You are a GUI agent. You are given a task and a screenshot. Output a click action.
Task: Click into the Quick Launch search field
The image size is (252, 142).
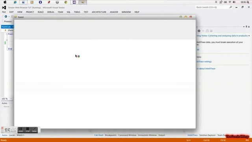(x=212, y=7)
